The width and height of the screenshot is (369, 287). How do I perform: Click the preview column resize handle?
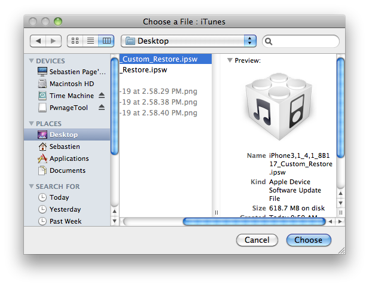[x=340, y=212]
